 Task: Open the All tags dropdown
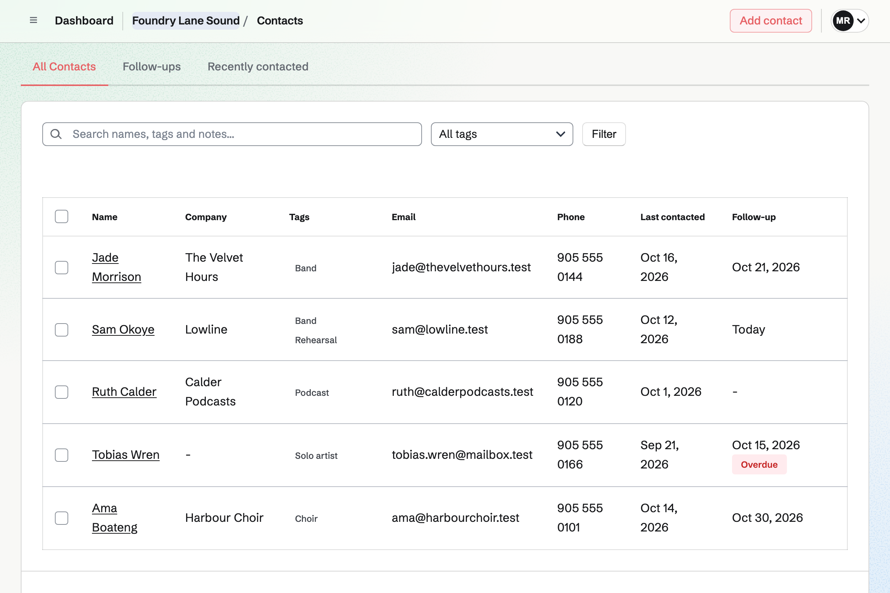click(502, 134)
